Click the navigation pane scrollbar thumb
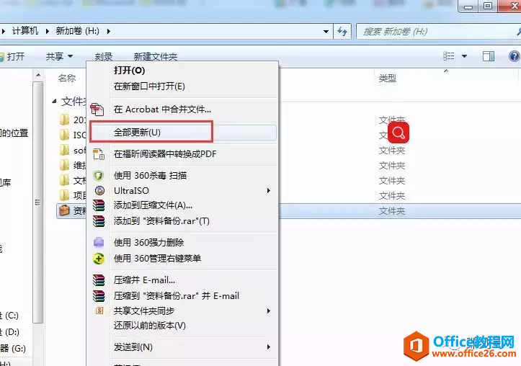521x366 pixels. [x=38, y=202]
